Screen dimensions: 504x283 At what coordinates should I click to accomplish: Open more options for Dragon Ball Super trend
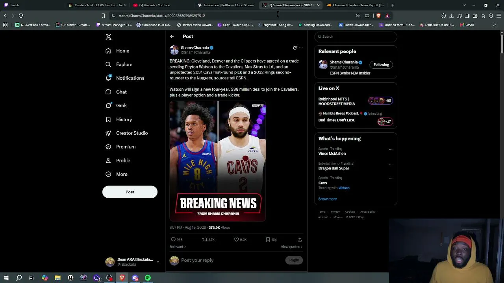(391, 164)
